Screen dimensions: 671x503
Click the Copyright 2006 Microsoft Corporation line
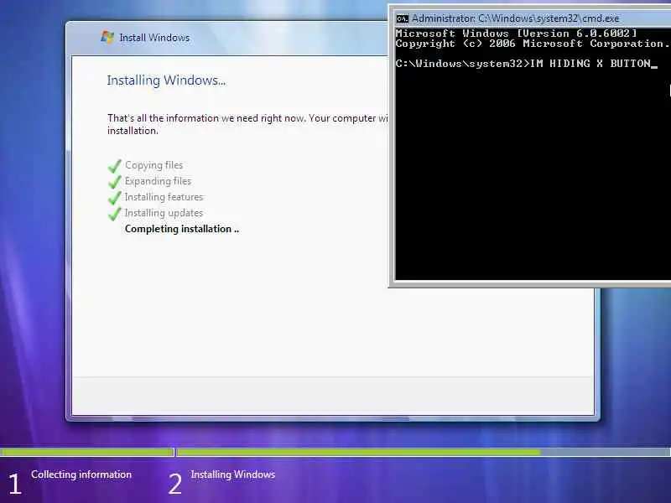tap(532, 44)
